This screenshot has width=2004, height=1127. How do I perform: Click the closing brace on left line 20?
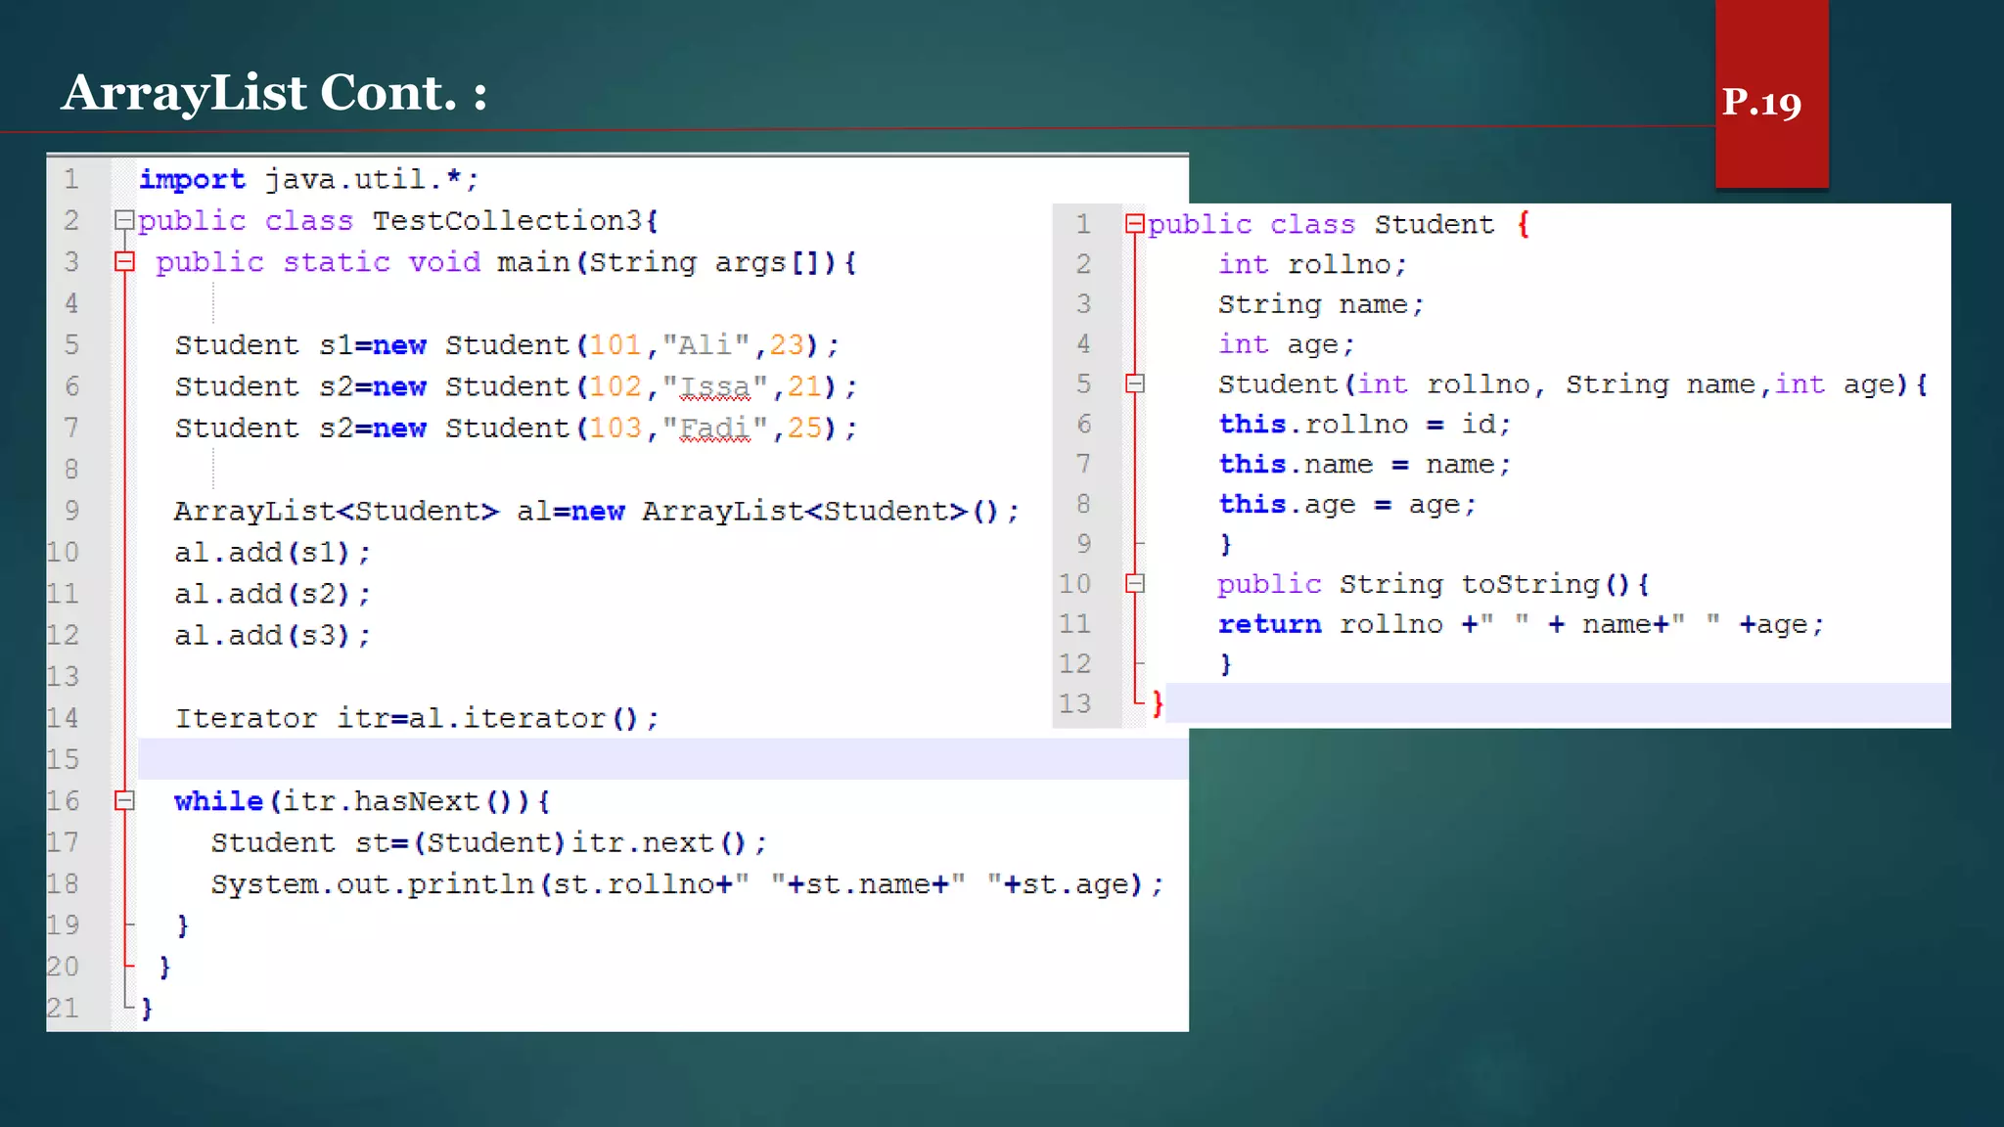click(x=164, y=968)
